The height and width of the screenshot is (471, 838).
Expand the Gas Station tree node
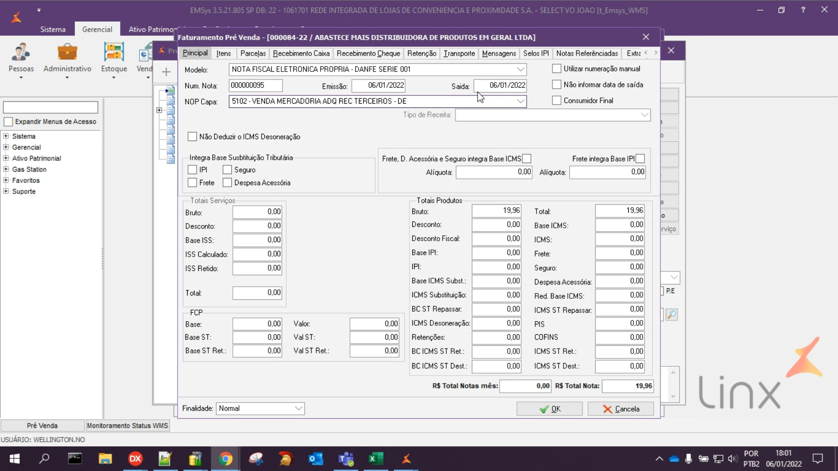[x=6, y=169]
